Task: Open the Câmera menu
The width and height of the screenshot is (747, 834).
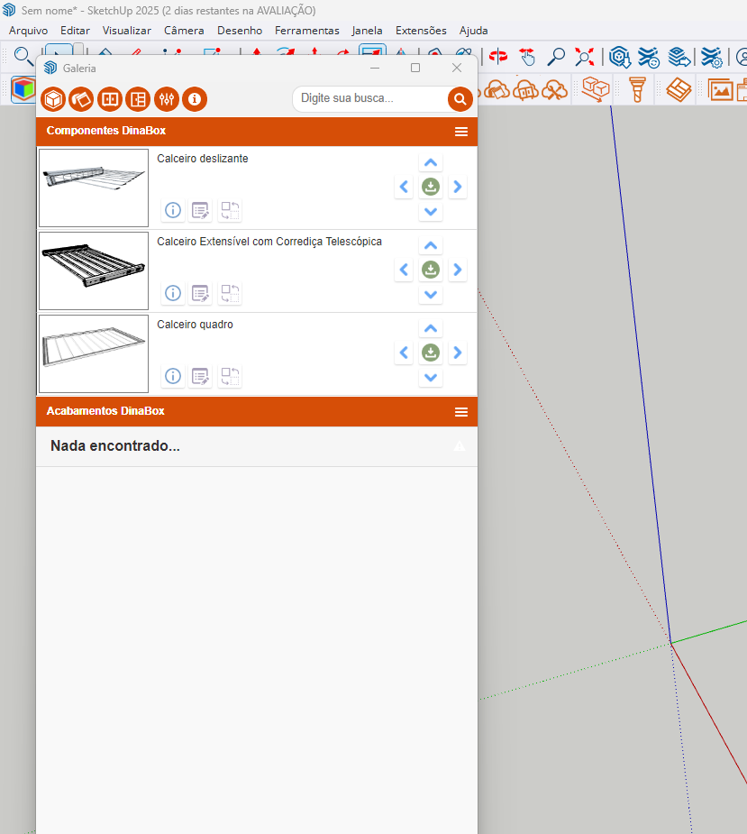Action: [184, 30]
